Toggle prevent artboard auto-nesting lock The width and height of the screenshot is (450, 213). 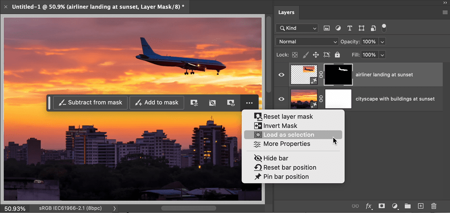(327, 55)
